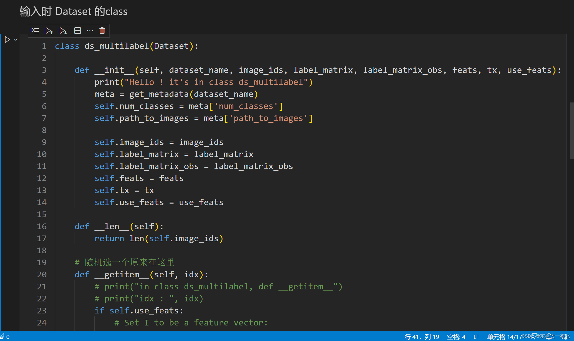
Task: Click the print Hello string statement
Action: (x=203, y=82)
